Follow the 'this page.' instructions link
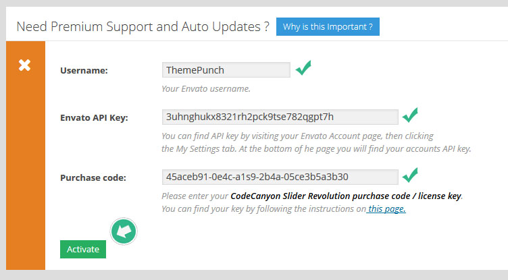Screen dimensions: 508x280 tap(386, 209)
